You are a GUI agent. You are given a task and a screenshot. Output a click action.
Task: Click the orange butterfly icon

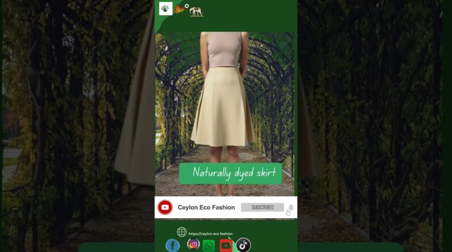[179, 9]
